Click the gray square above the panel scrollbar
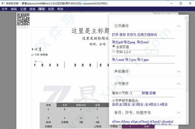Viewport: 195px width, 129px height. [186, 18]
